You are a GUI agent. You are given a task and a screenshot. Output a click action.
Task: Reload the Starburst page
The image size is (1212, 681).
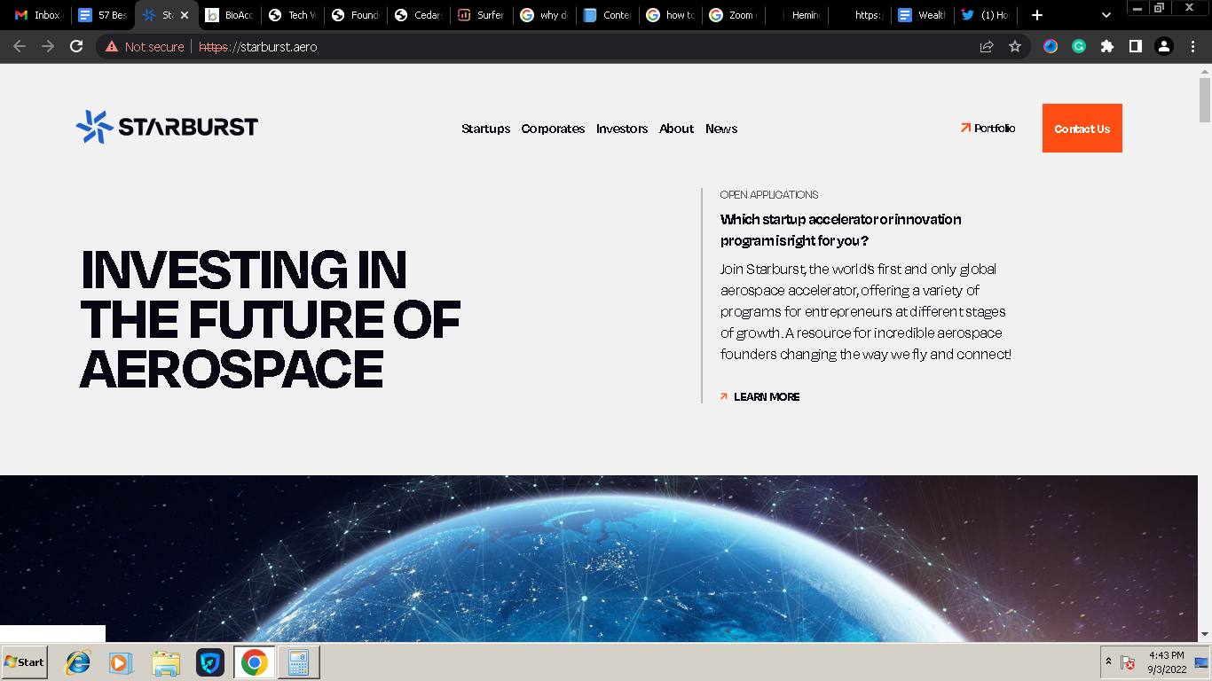(x=76, y=46)
